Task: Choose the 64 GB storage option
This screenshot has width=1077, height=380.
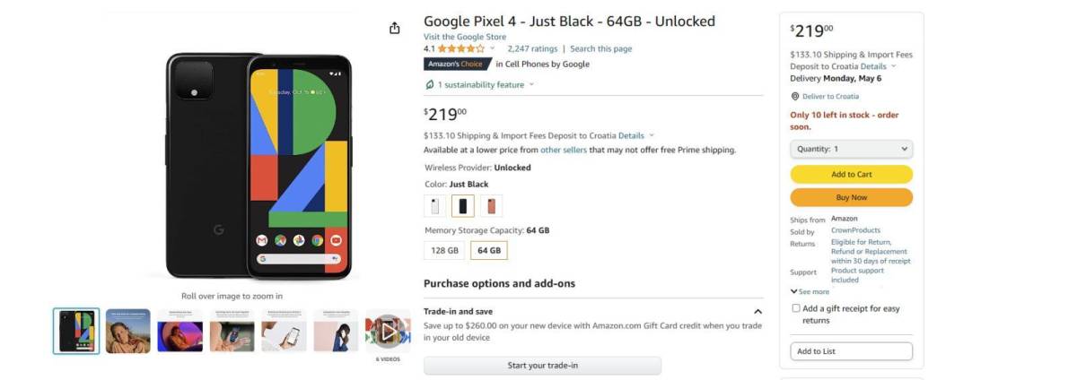Action: point(489,251)
